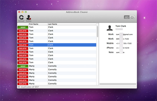Click the "Mobile" field label

(110, 43)
